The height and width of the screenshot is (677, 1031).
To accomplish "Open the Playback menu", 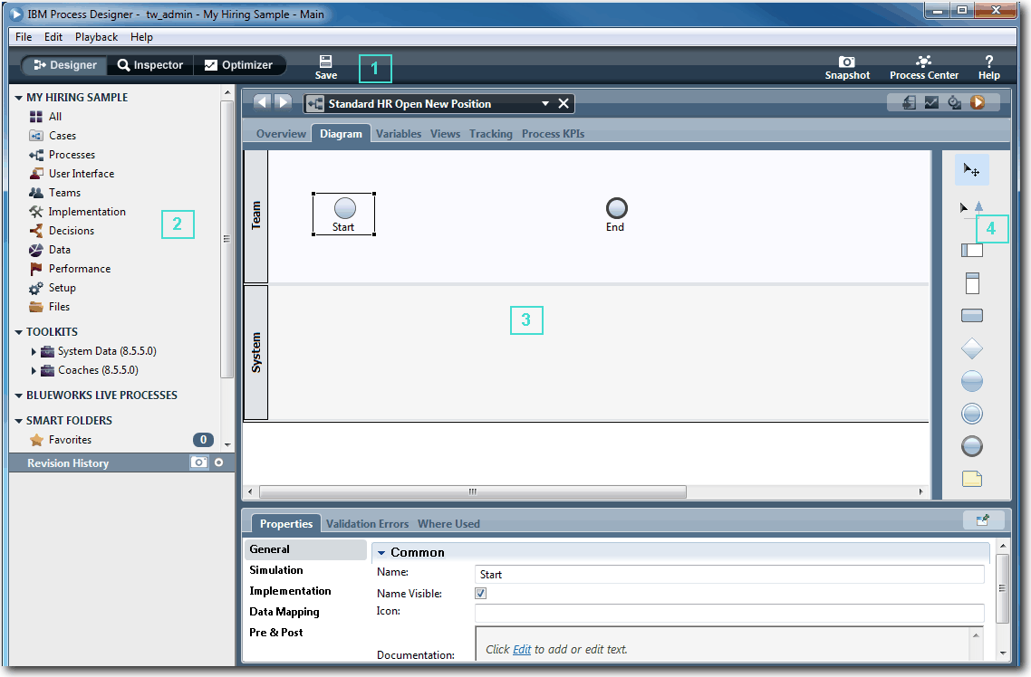I will tap(96, 37).
